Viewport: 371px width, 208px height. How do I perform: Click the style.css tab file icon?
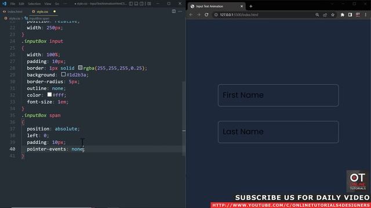click(34, 12)
